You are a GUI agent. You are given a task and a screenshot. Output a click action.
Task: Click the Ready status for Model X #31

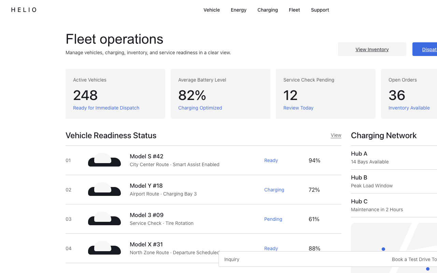tap(271, 248)
